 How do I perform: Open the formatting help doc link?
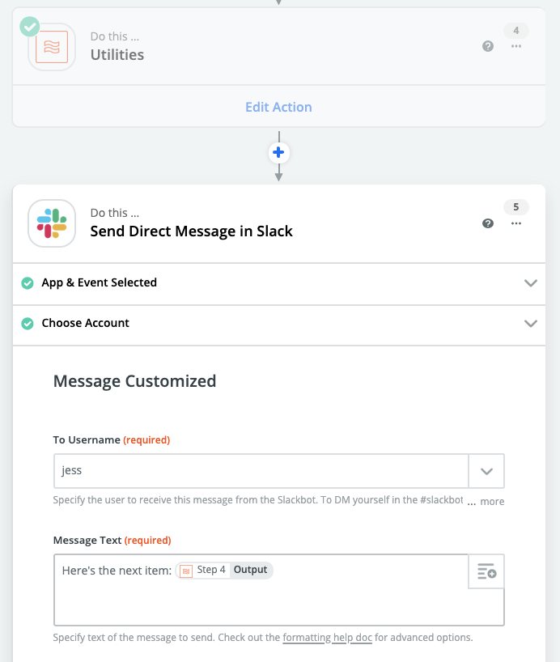[327, 638]
